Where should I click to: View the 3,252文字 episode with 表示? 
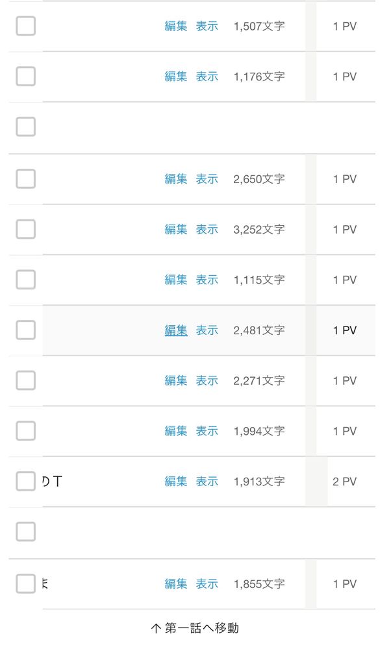click(207, 229)
